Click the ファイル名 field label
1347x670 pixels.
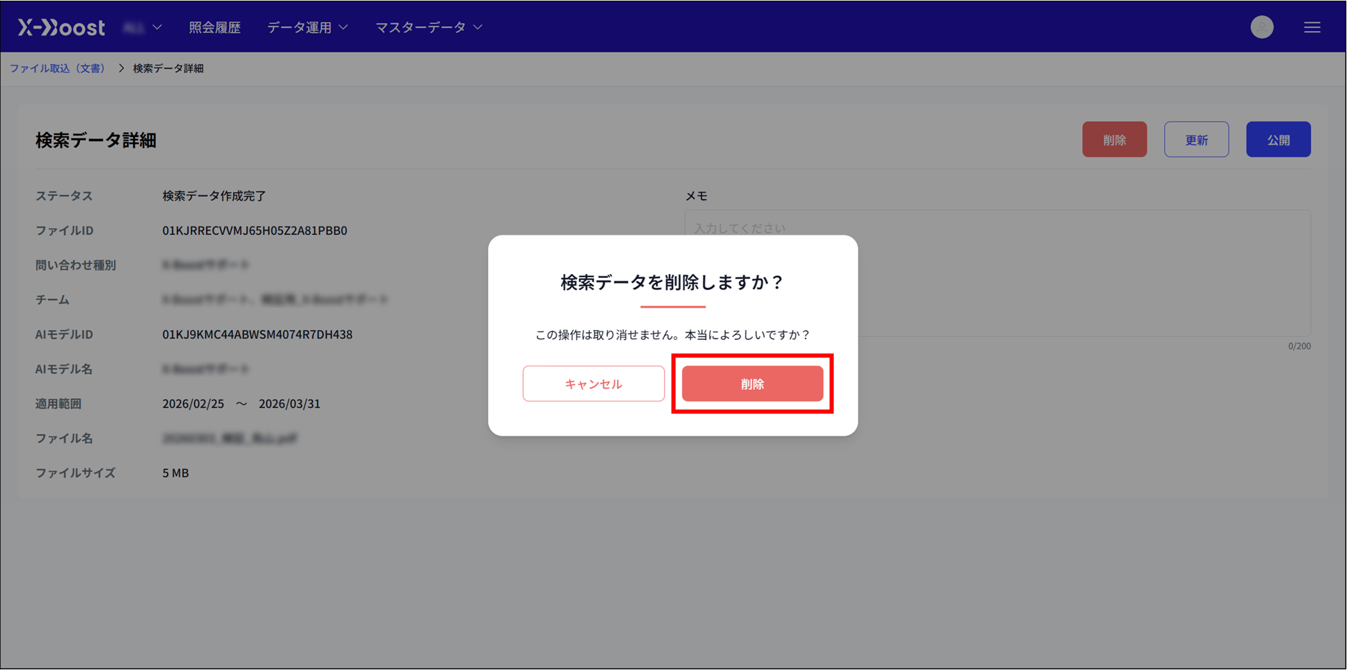click(x=64, y=439)
